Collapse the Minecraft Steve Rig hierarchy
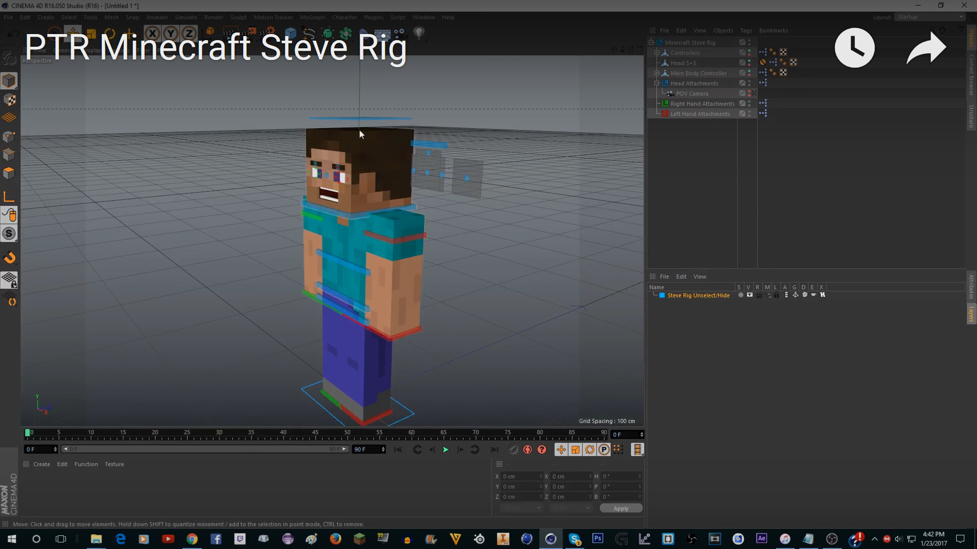Viewport: 977px width, 549px height. [651, 42]
